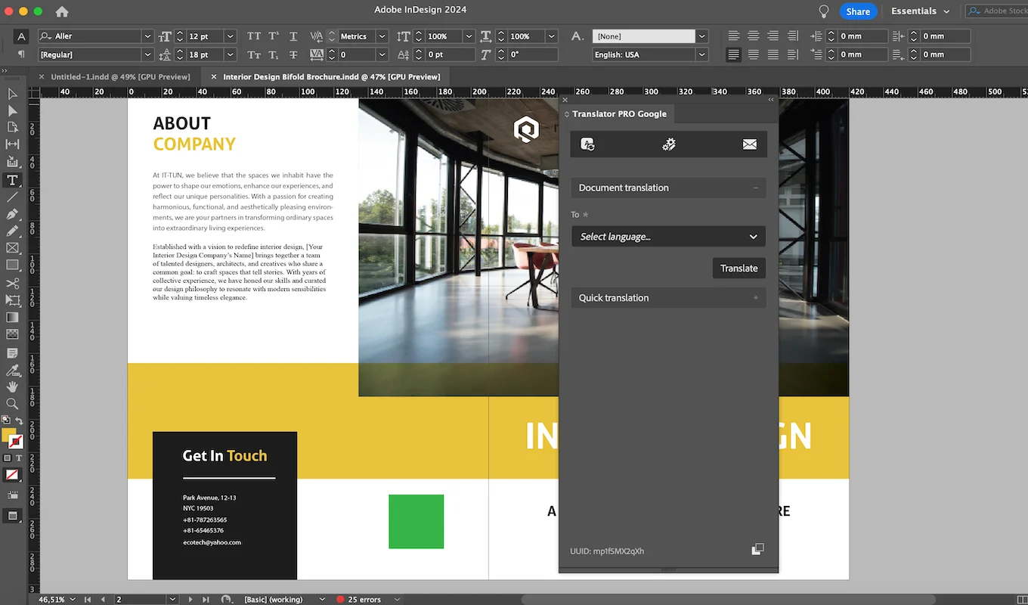Select the Note tool
Image resolution: width=1028 pixels, height=605 pixels.
coord(12,353)
